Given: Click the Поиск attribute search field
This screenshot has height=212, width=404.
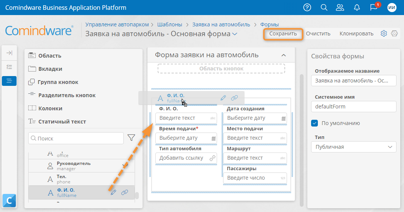Looking at the screenshot, I should pos(76,138).
